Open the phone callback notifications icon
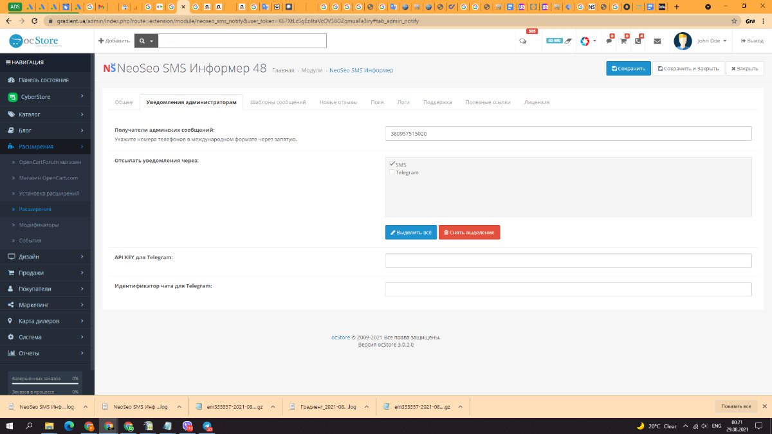This screenshot has width=772, height=434. 638,41
